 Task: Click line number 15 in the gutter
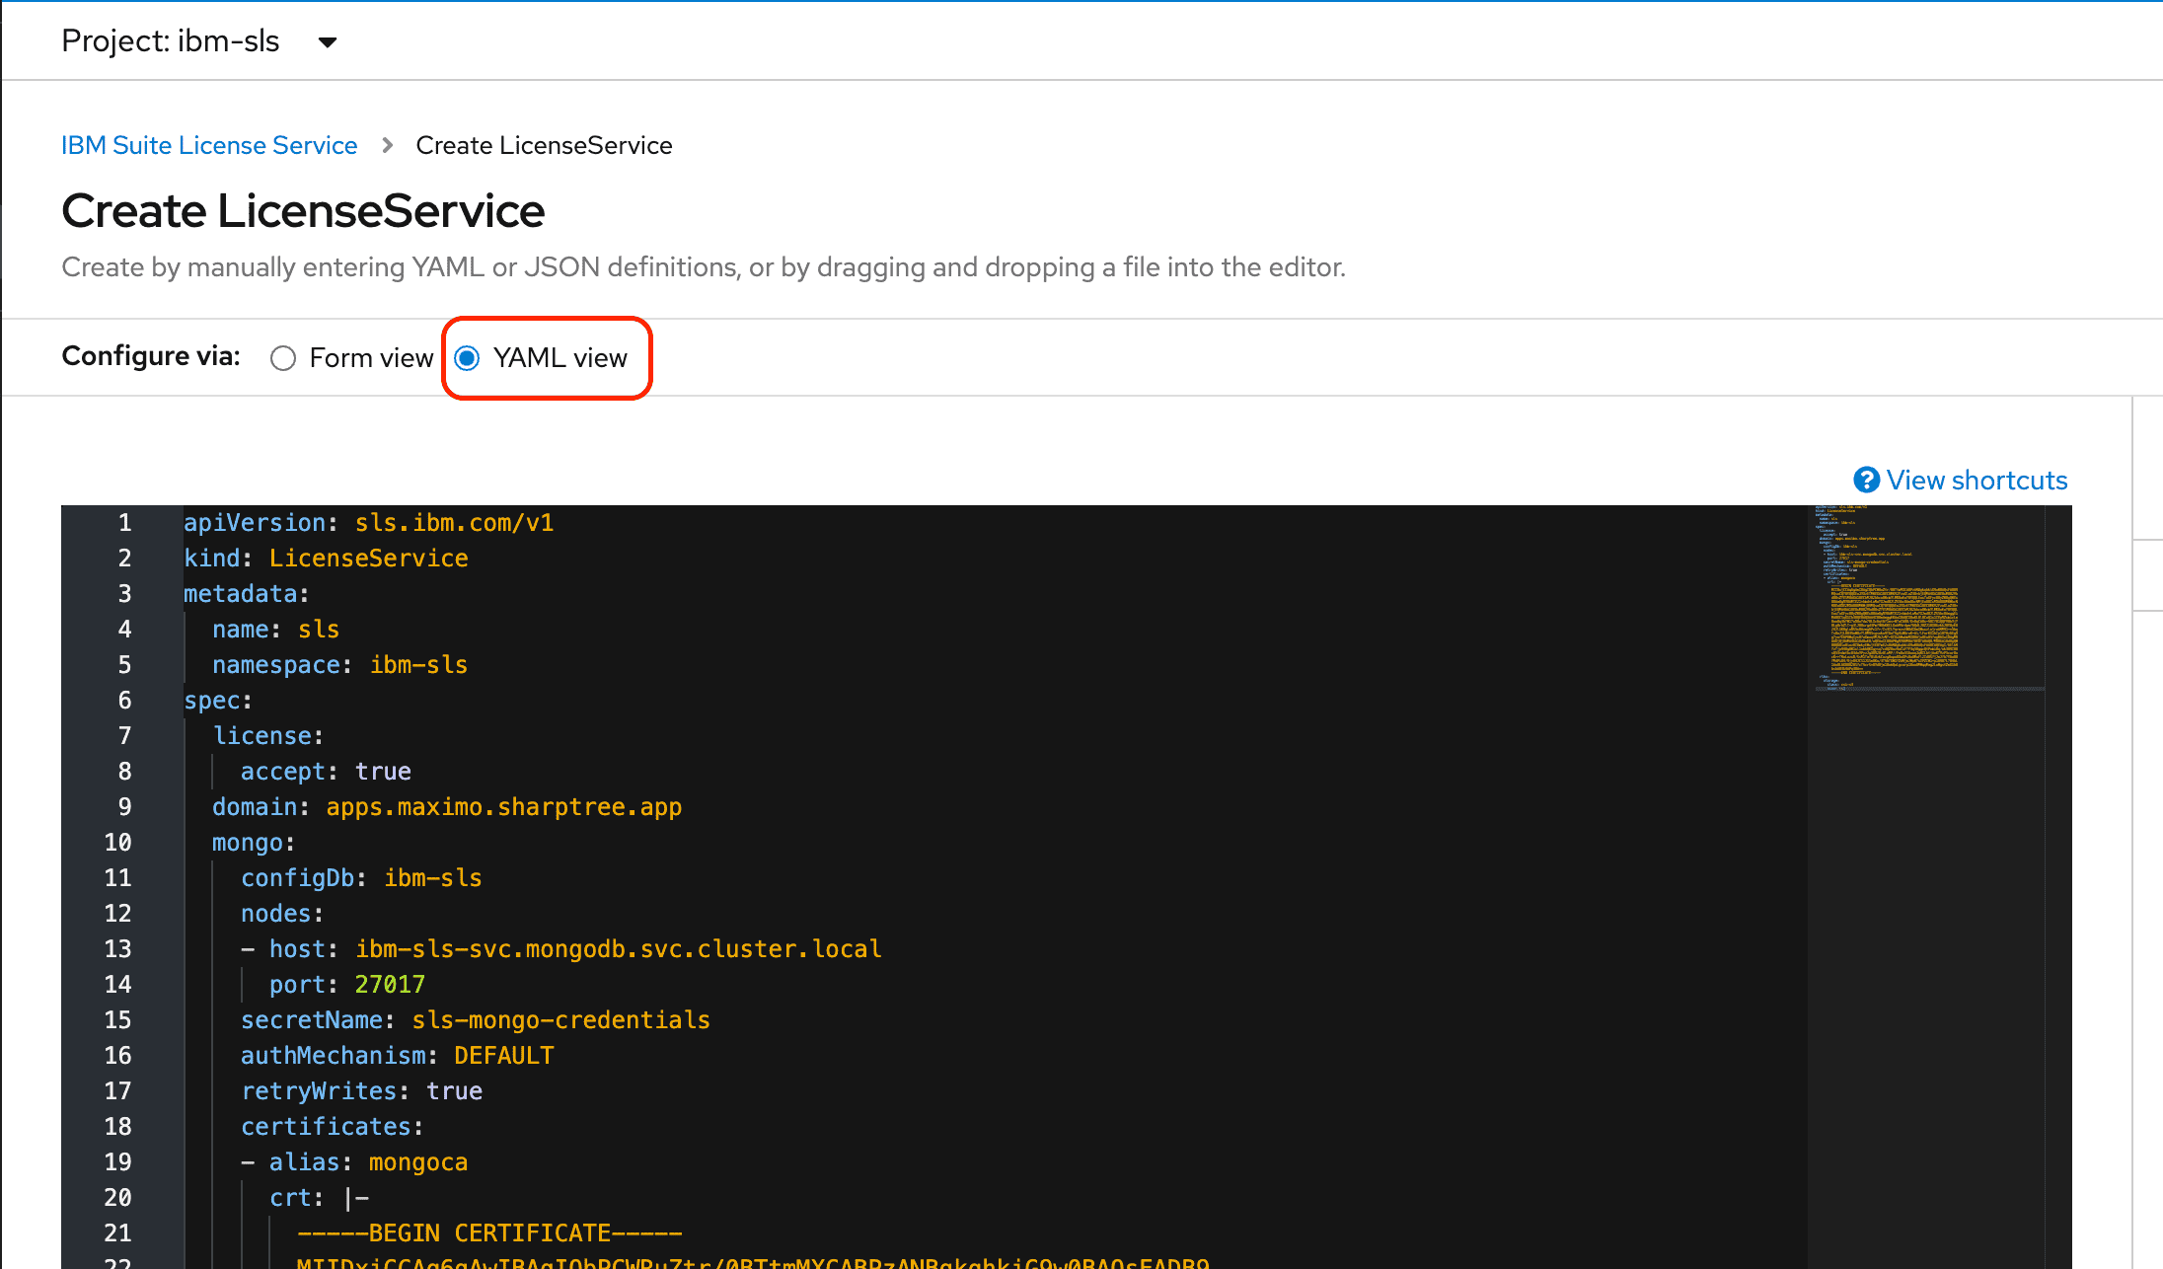(117, 1020)
